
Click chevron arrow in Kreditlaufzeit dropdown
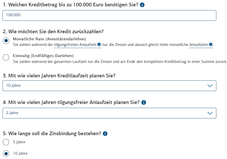[210, 86]
